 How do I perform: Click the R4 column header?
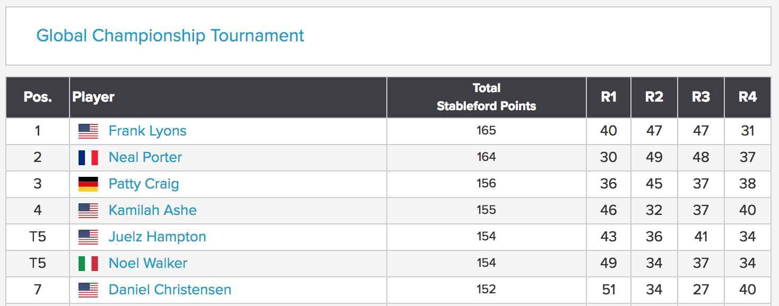pyautogui.click(x=748, y=97)
